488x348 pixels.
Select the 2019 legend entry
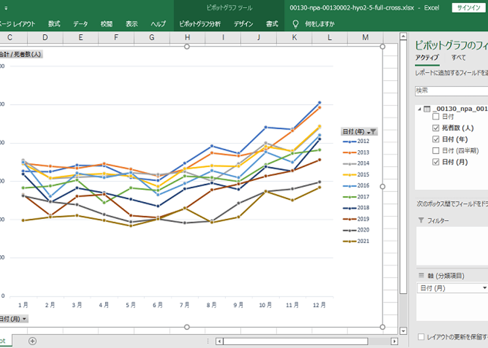point(356,219)
